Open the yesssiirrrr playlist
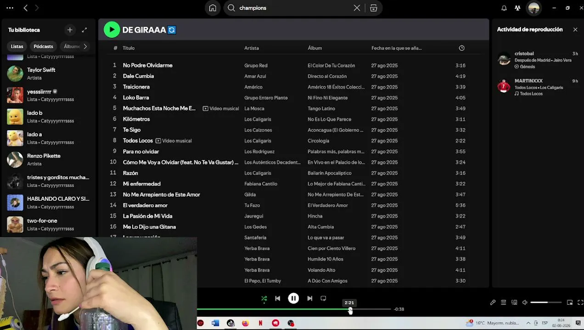Viewport: 584px width, 330px height. (x=48, y=95)
